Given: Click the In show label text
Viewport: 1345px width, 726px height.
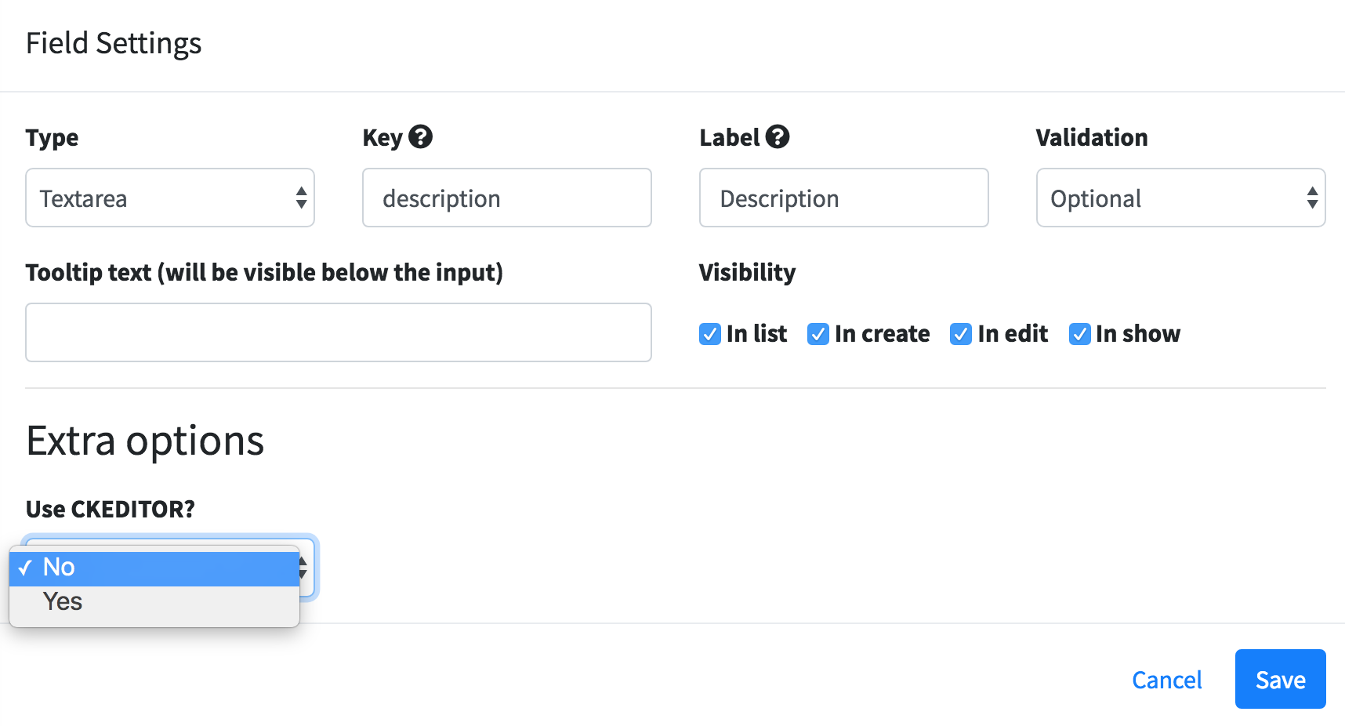Looking at the screenshot, I should [1137, 334].
